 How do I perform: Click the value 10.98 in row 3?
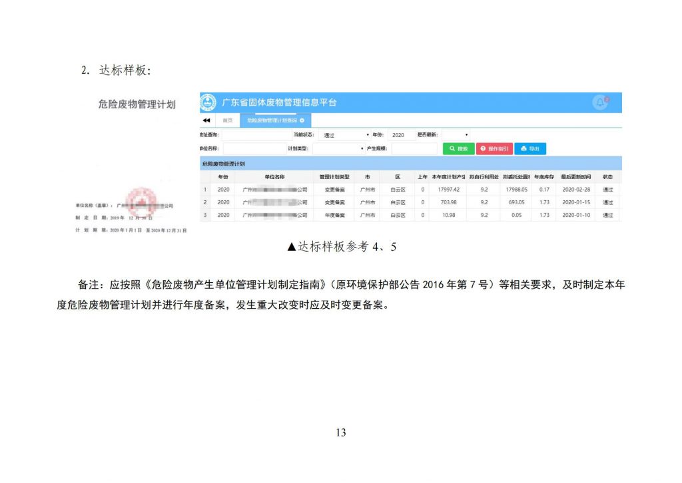coord(448,215)
